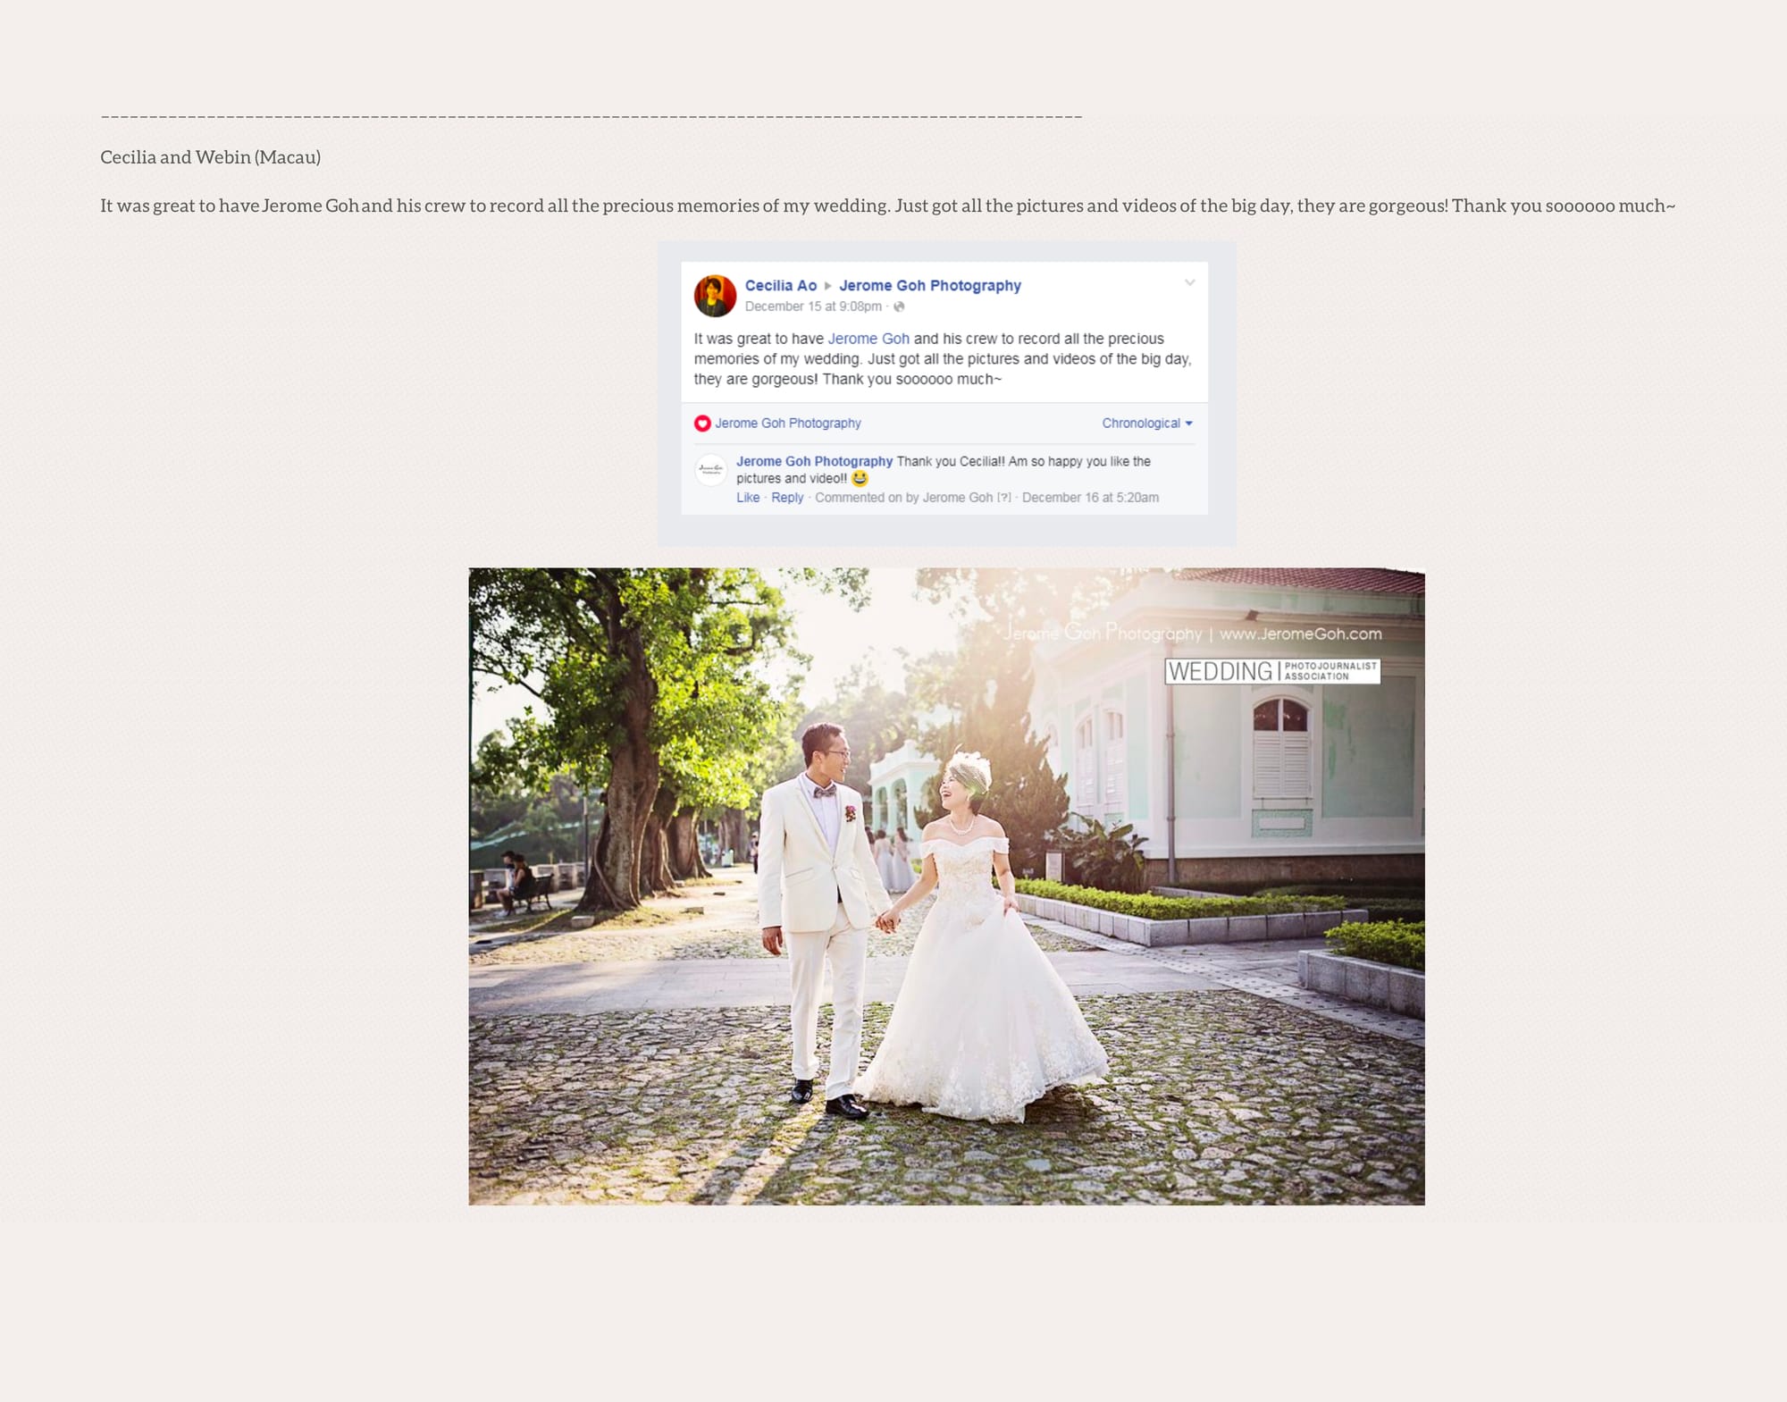1787x1402 pixels.
Task: Click the December 15 at 9:08pm timestamp
Action: pos(812,306)
